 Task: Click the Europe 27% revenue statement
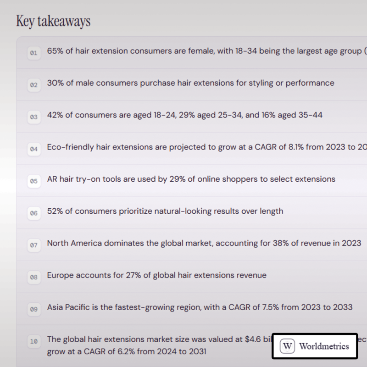pyautogui.click(x=156, y=275)
